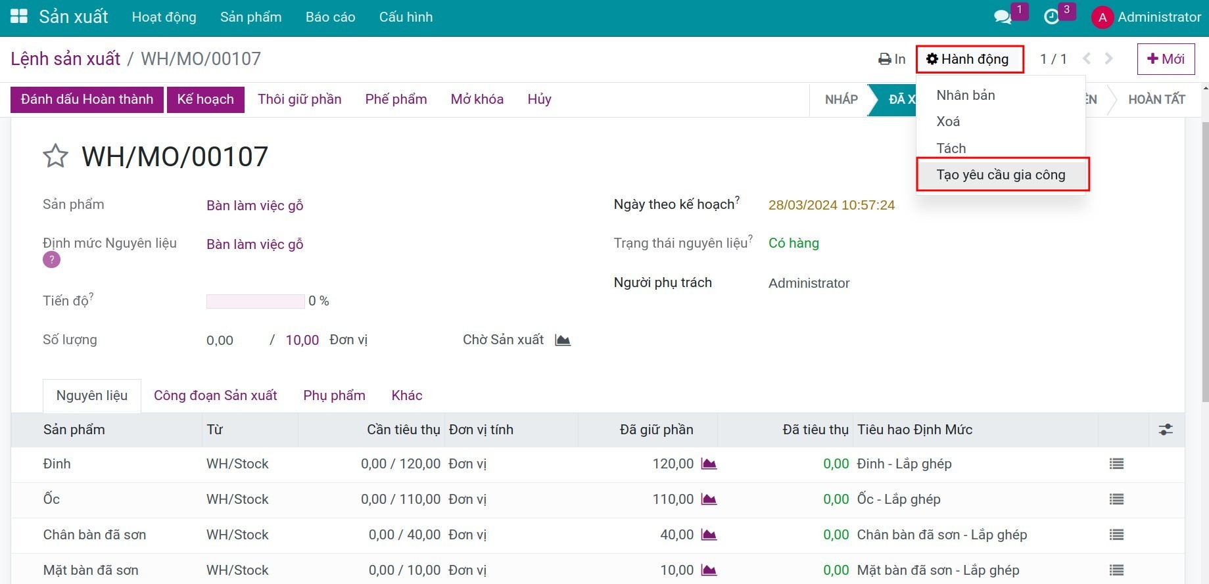Go to the next record arrow
Viewport: 1209px width, 584px height.
(1109, 58)
